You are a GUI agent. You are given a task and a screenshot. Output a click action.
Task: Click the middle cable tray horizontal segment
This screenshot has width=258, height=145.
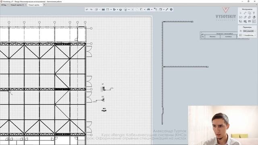185,66
